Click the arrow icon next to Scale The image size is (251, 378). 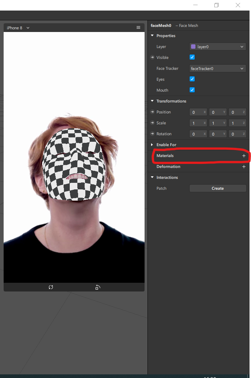point(152,123)
